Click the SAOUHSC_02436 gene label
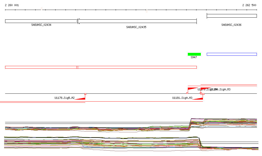 pos(231,25)
